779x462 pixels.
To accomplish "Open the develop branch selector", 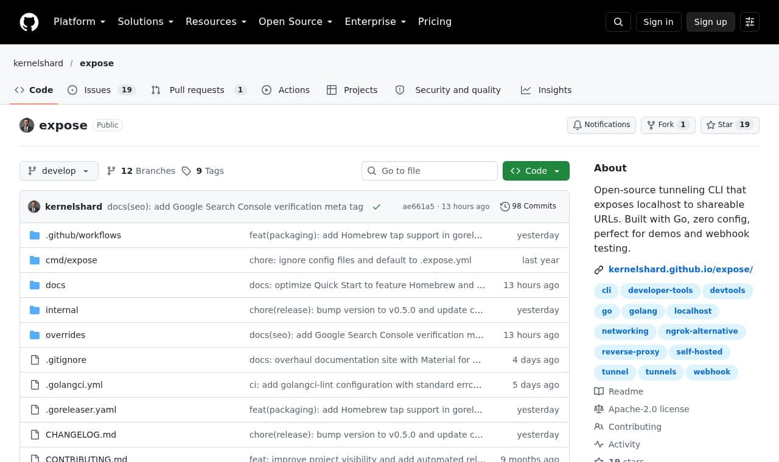I will pyautogui.click(x=59, y=171).
